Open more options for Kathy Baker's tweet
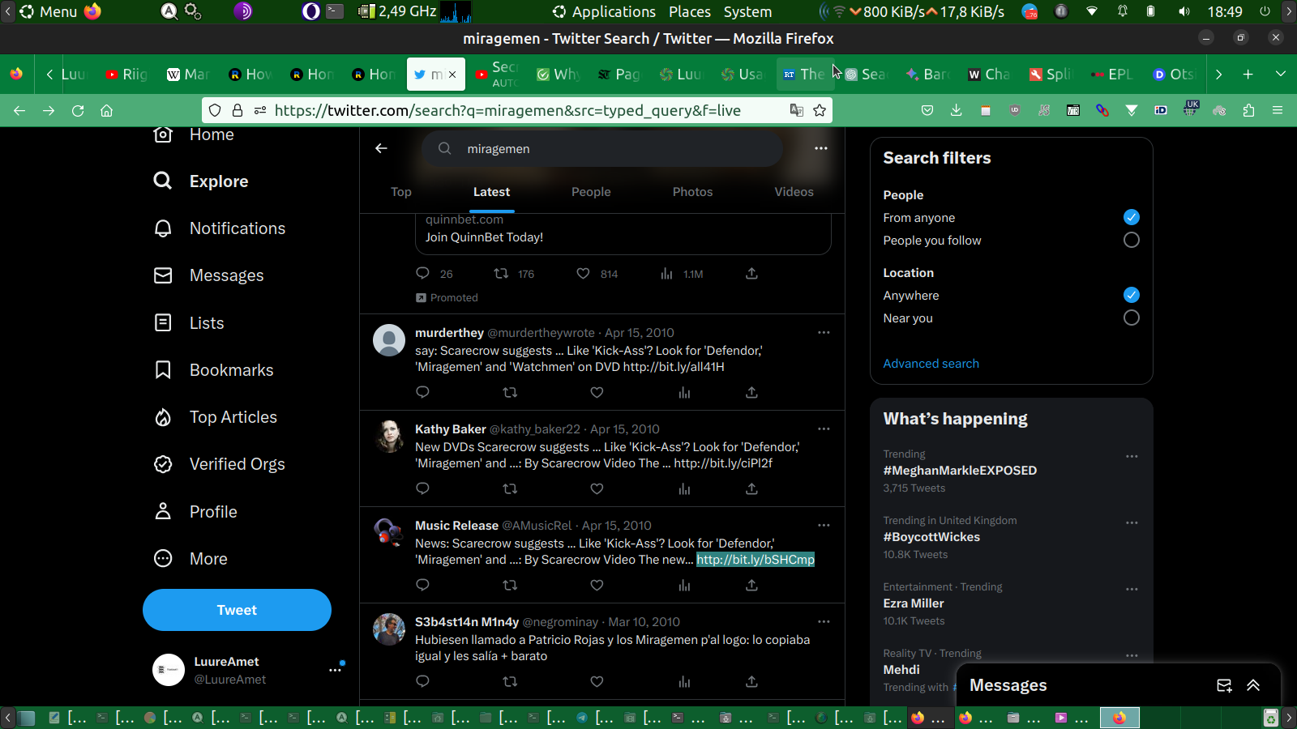 coord(824,428)
